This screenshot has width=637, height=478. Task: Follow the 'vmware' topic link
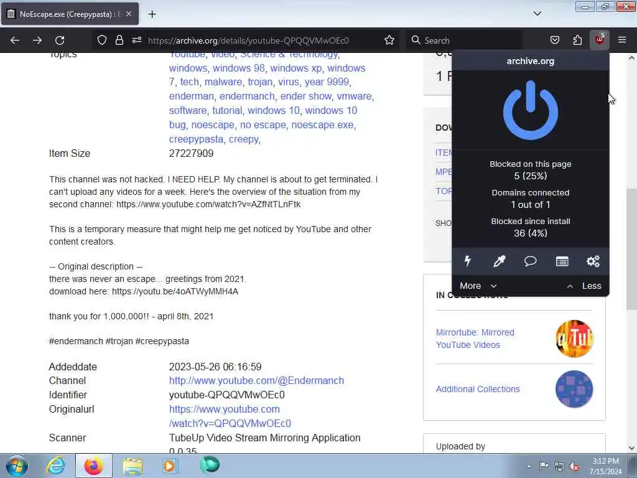[x=354, y=96]
